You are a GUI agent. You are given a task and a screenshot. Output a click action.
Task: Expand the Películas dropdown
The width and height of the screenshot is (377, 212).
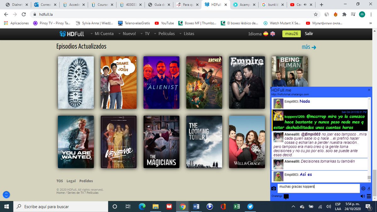tap(165, 34)
